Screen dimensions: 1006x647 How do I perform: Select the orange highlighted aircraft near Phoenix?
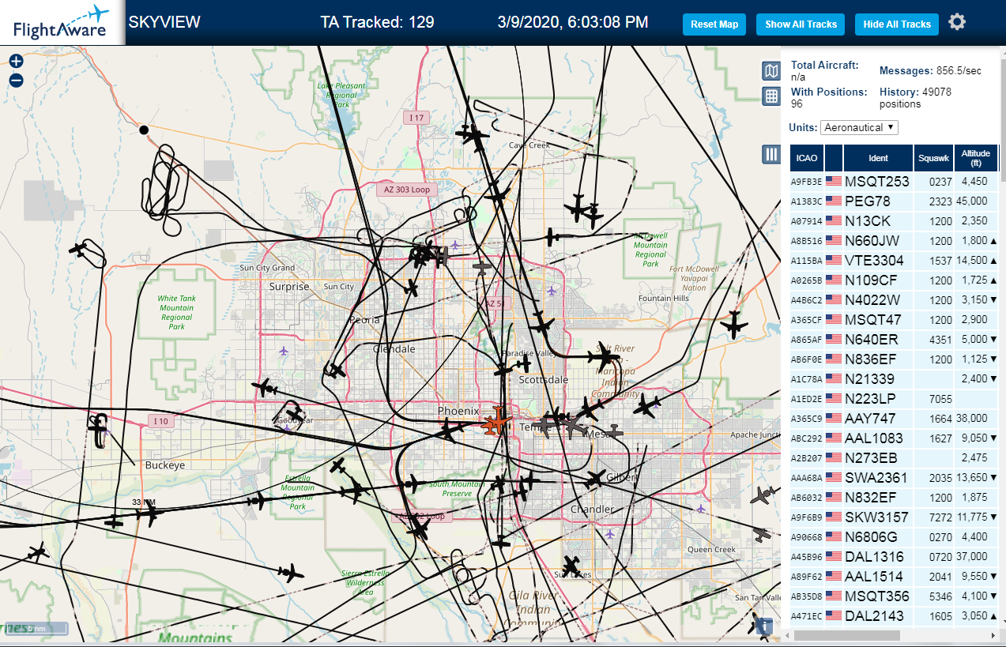coord(497,423)
